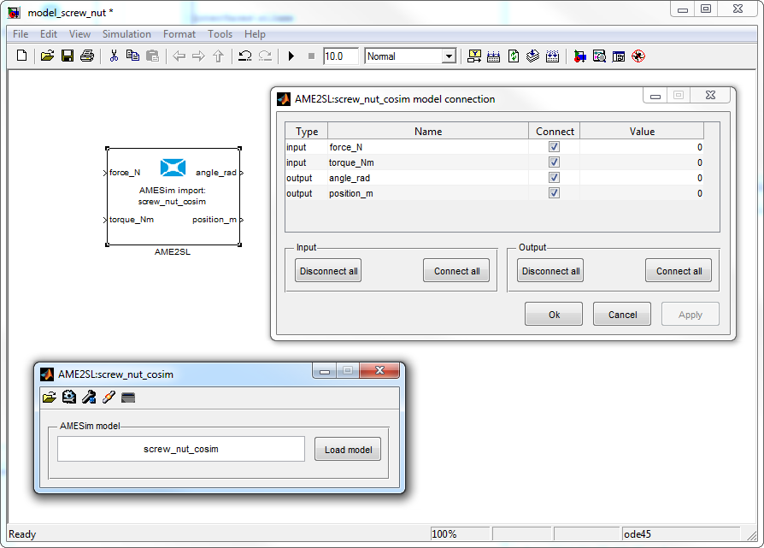Screen dimensions: 764x548
Task: Click the gear settings icon in AME2SL window
Action: coord(68,398)
